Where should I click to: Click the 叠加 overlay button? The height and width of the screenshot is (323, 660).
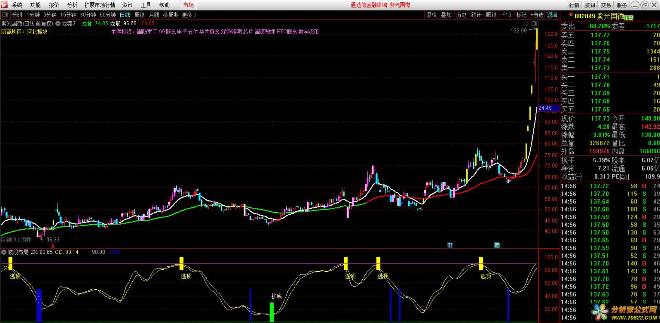coord(446,15)
